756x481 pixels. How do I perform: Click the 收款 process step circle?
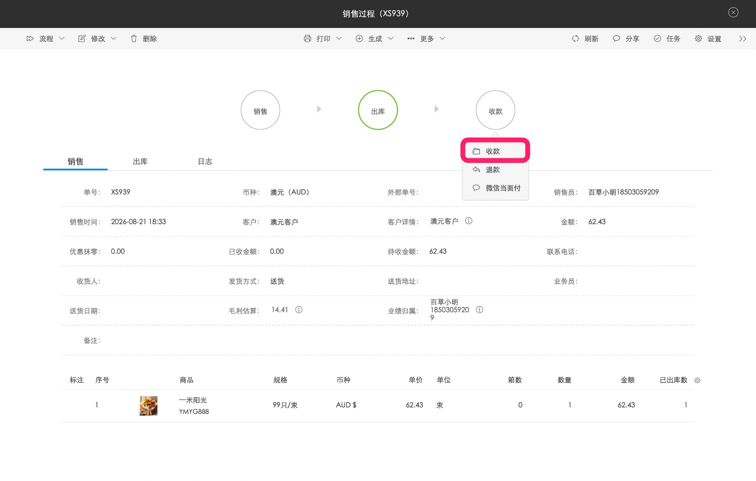click(496, 110)
